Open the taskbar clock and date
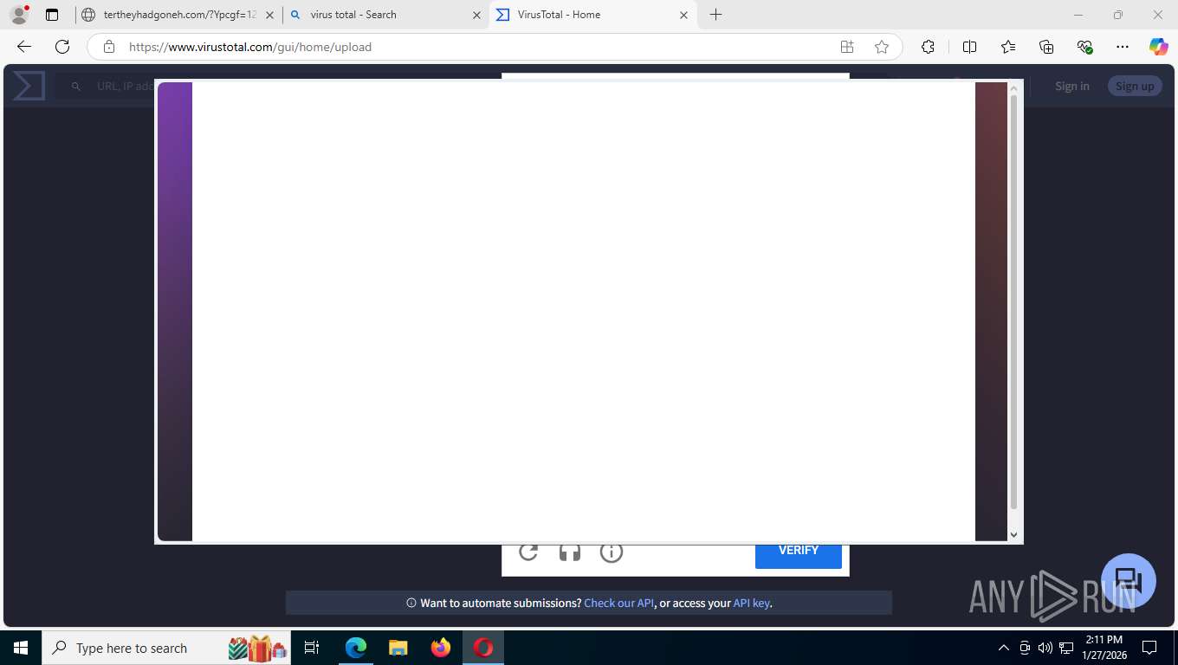This screenshot has height=665, width=1178. point(1104,648)
